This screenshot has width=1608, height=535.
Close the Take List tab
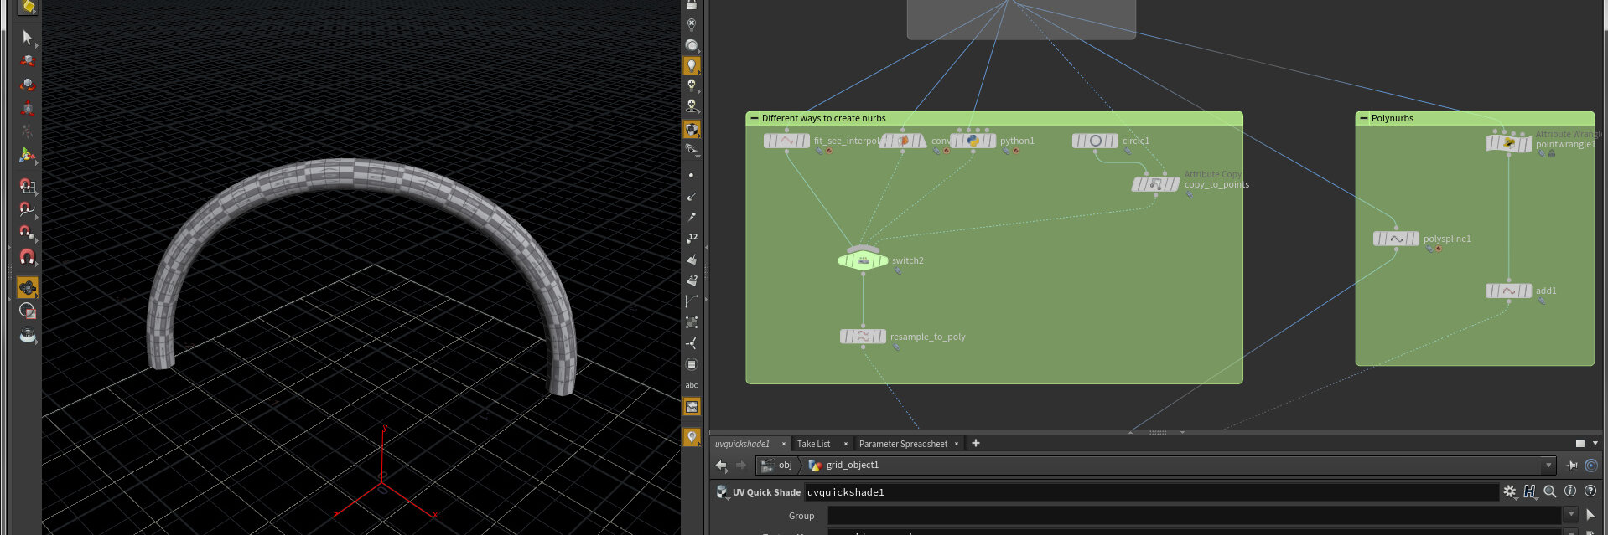pos(845,444)
